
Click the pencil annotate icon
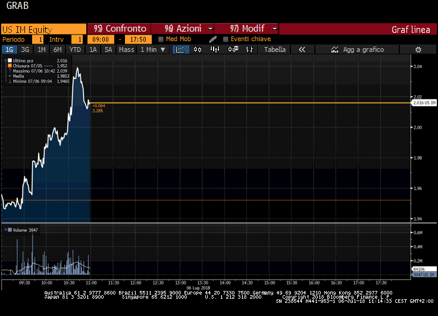coord(213,39)
